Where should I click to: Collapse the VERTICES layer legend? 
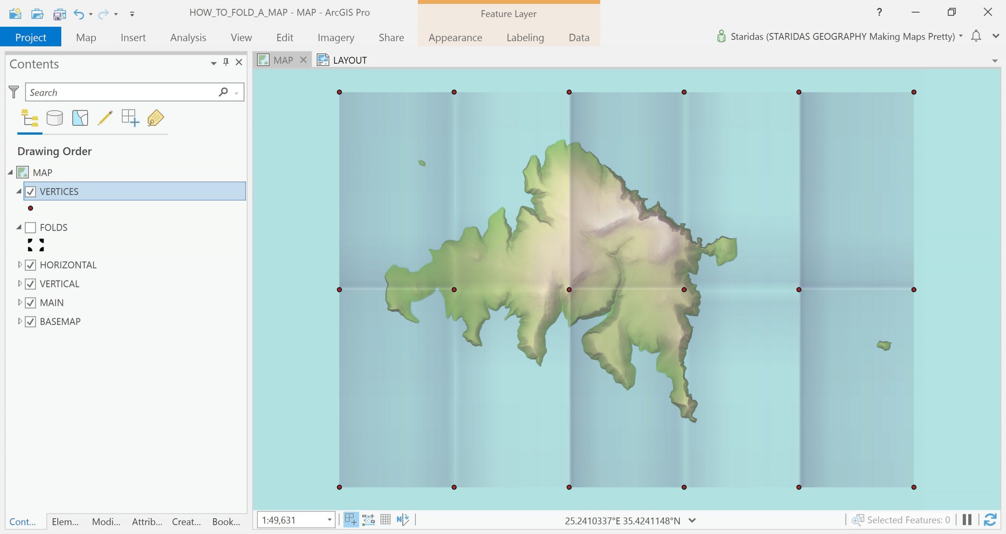tap(18, 191)
